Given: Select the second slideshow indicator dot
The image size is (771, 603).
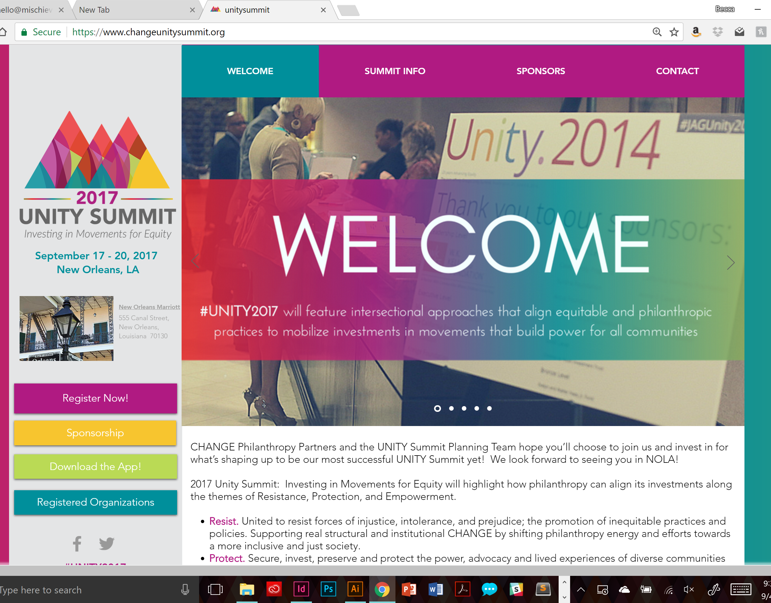Looking at the screenshot, I should 451,409.
